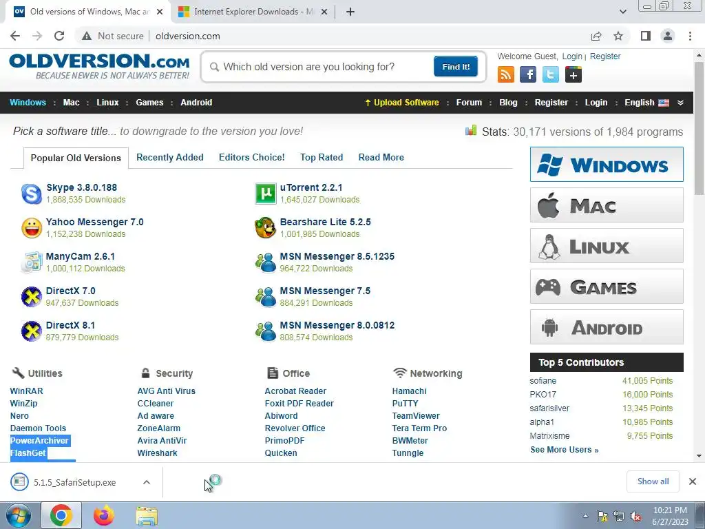This screenshot has height=529, width=705.
Task: Click the Yahoo Messenger smiley icon
Action: (32, 228)
